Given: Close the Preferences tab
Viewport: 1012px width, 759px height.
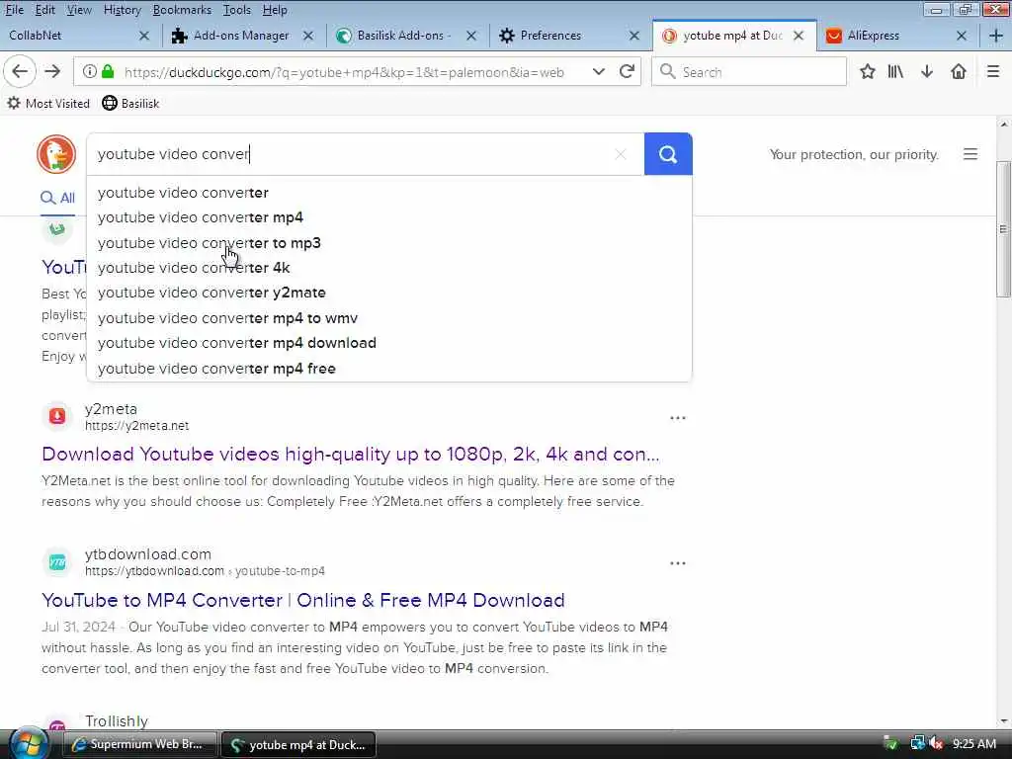Looking at the screenshot, I should (634, 36).
